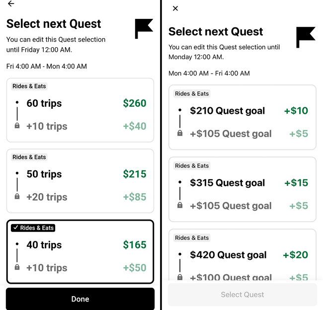
Task: Tap the lock icon beside +20 trips
Action: coord(17,196)
